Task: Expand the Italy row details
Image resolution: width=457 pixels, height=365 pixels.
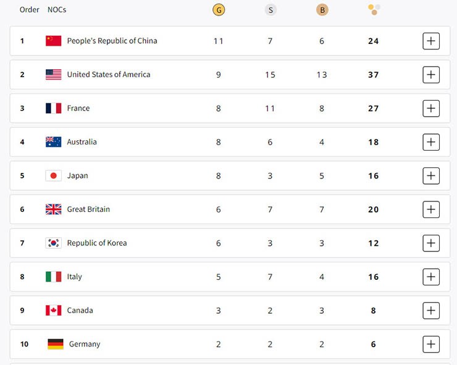Action: (x=431, y=277)
